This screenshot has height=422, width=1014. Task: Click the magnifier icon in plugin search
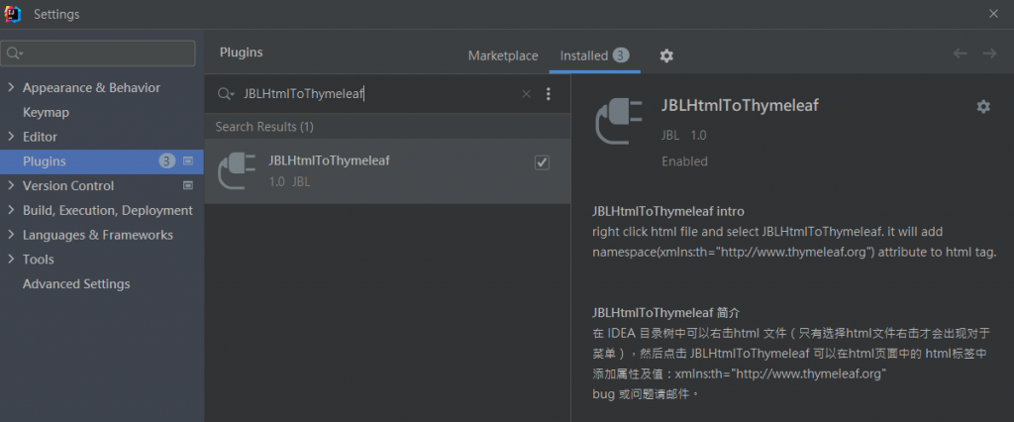[x=226, y=94]
